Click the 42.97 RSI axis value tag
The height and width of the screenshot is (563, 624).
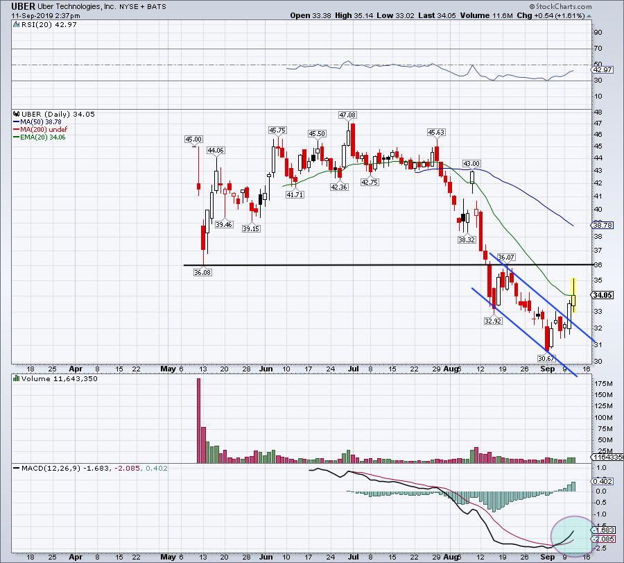(x=602, y=69)
